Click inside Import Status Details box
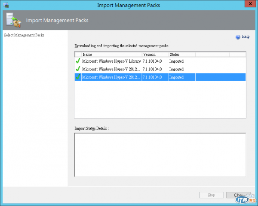This screenshot has height=206, width=258. click(160, 155)
